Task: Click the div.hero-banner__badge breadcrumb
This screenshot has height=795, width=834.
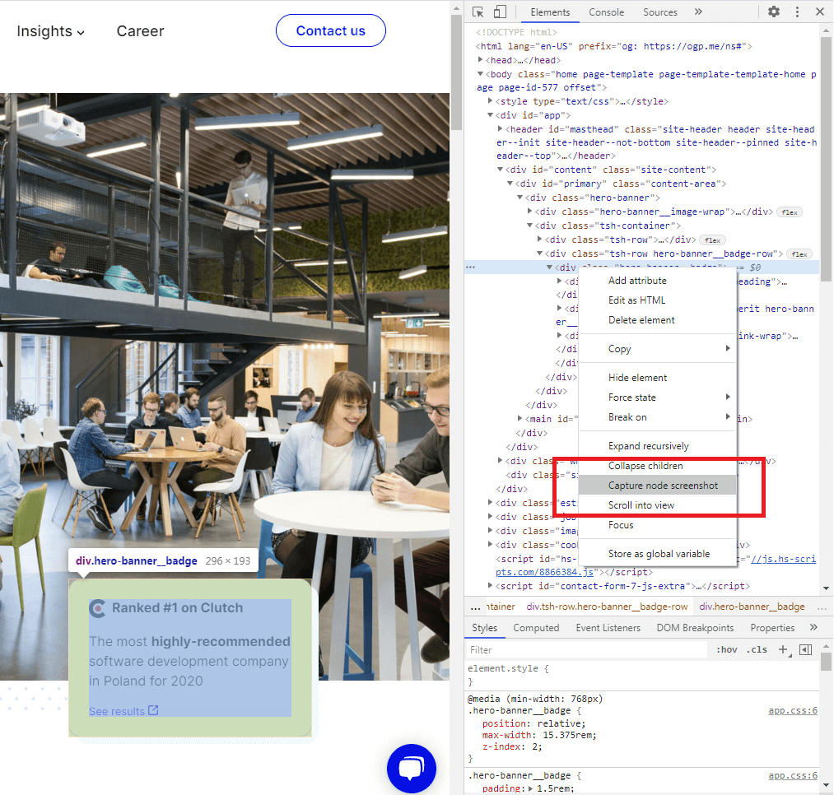Action: pos(752,607)
